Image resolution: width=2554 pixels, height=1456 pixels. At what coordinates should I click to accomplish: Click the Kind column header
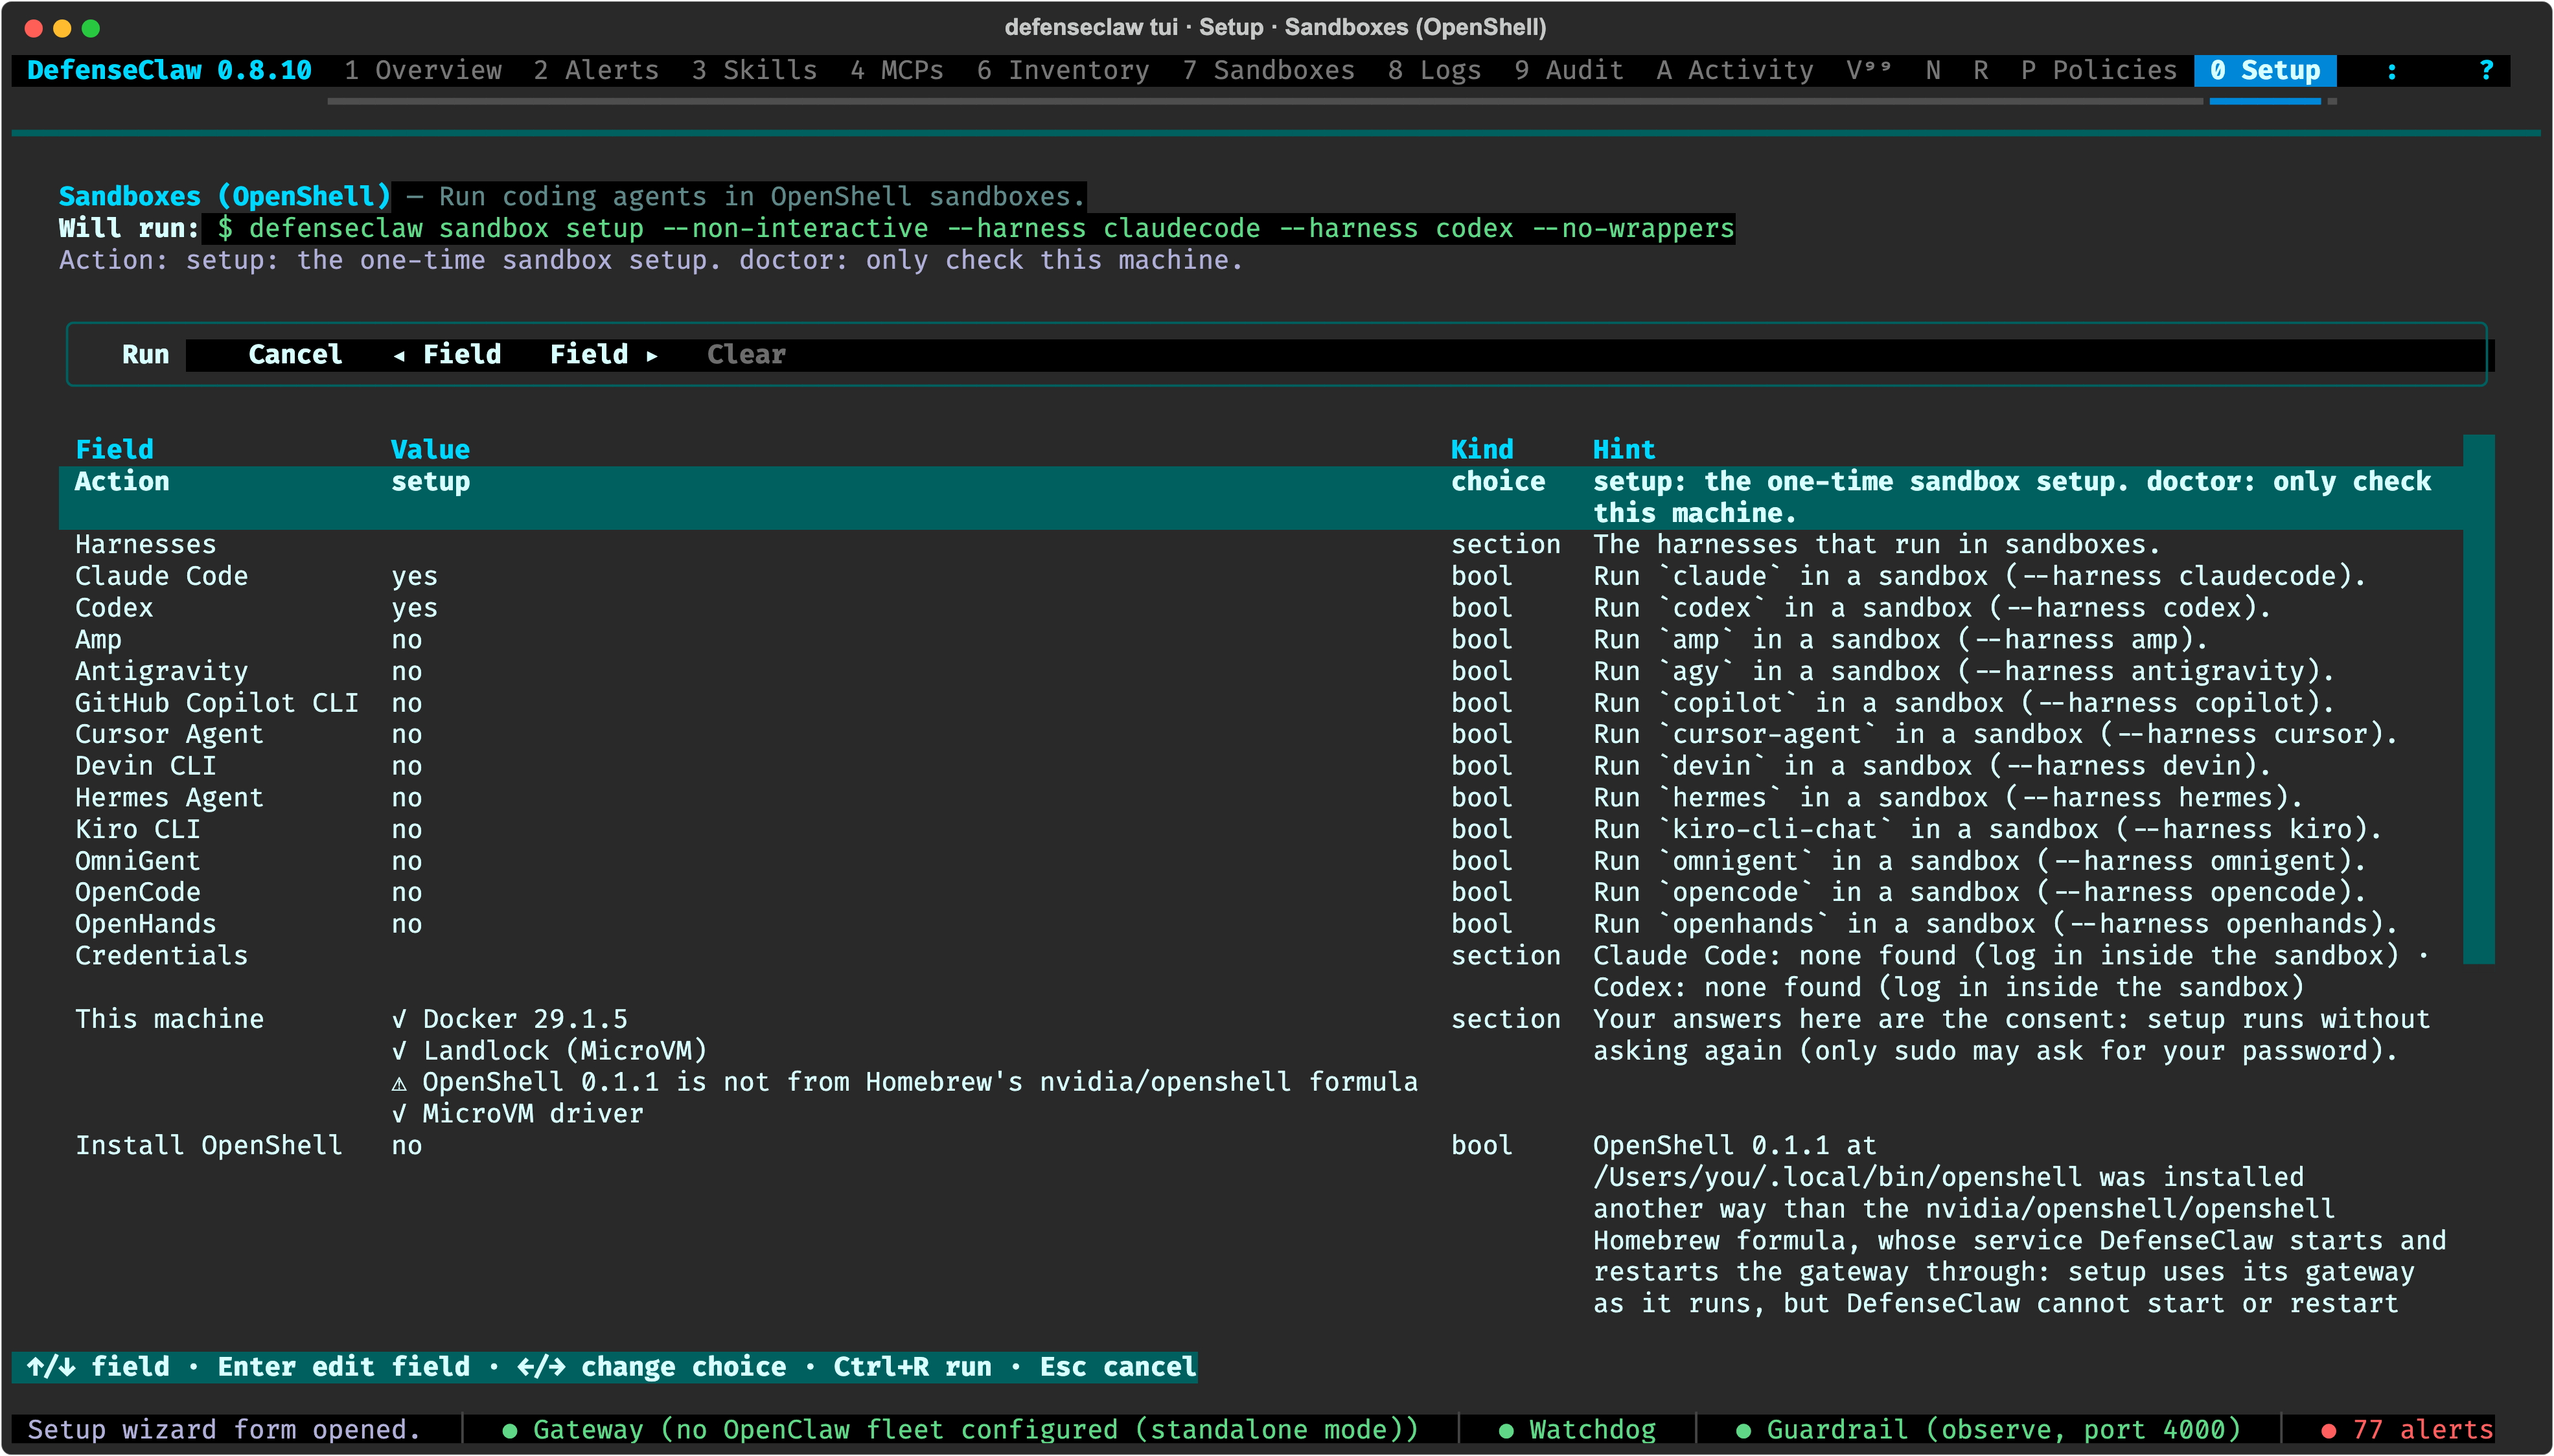[1482, 449]
